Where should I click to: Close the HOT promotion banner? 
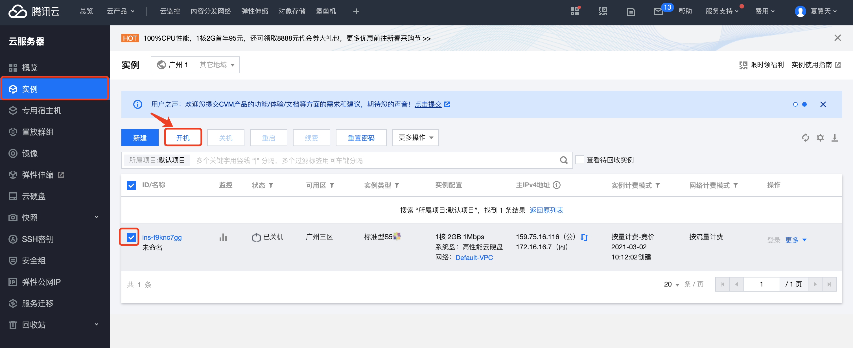click(837, 38)
